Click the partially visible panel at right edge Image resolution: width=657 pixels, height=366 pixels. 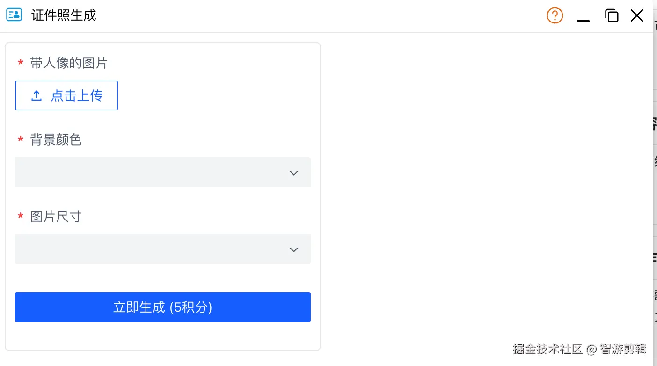point(655,187)
